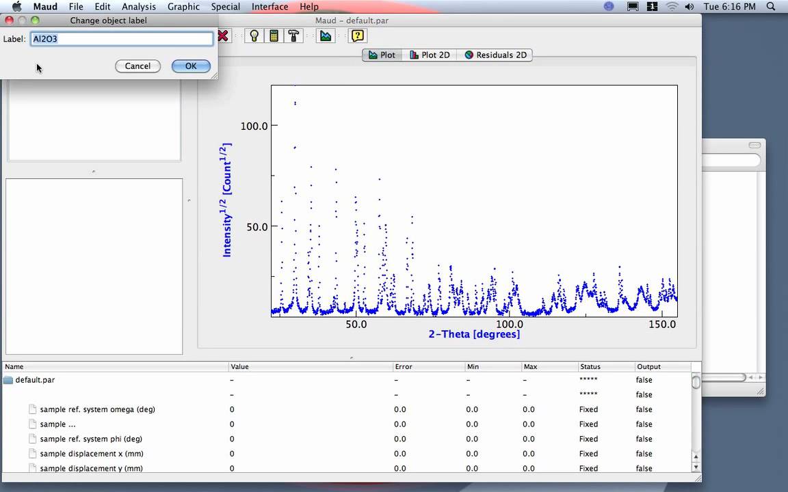Open the Edit menu

pyautogui.click(x=103, y=7)
